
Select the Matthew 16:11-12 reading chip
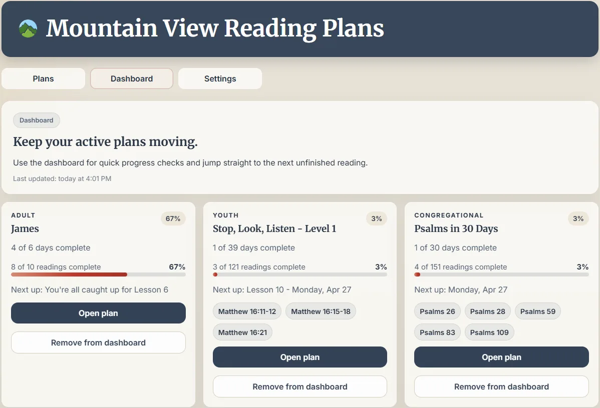[x=247, y=311]
